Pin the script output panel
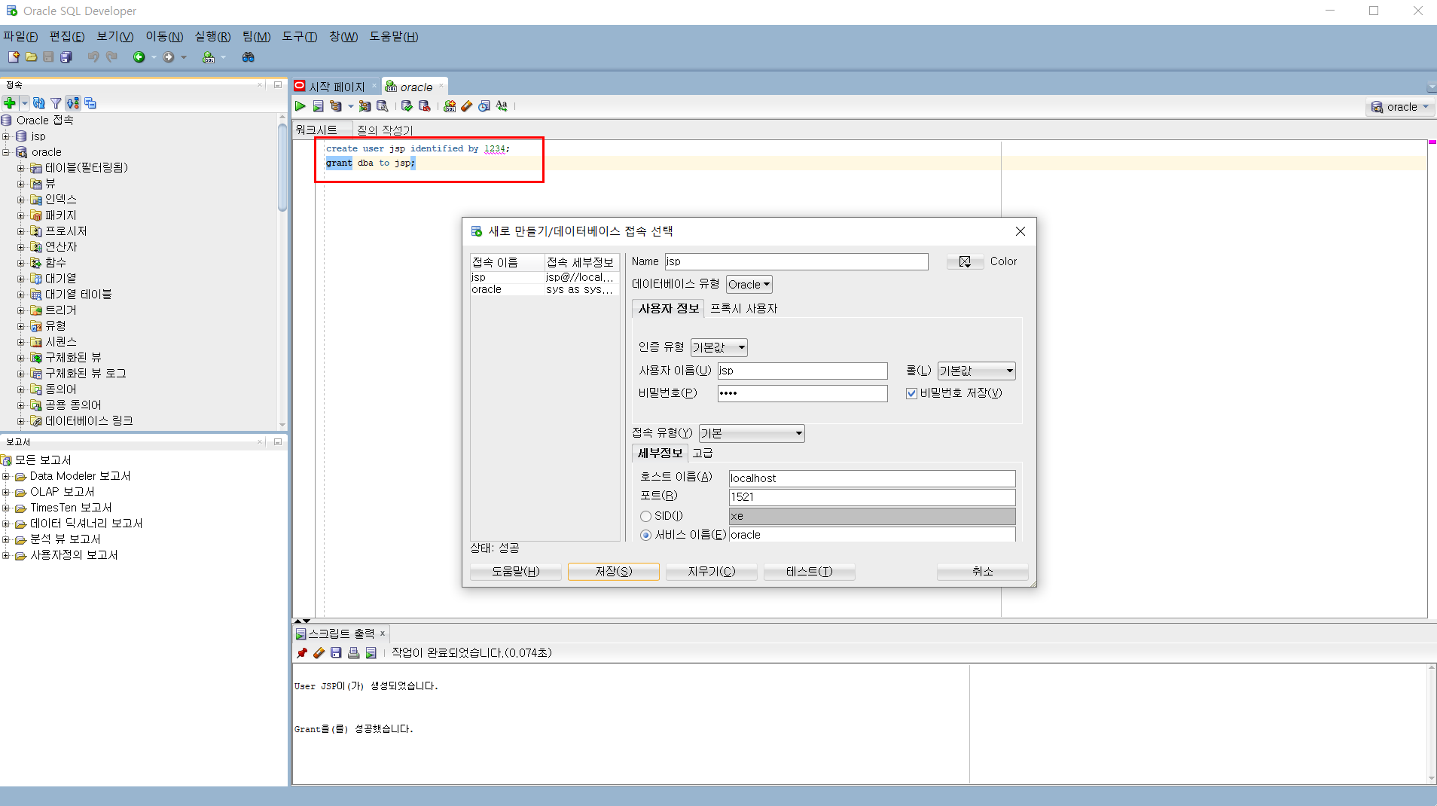1437x806 pixels. tap(302, 653)
